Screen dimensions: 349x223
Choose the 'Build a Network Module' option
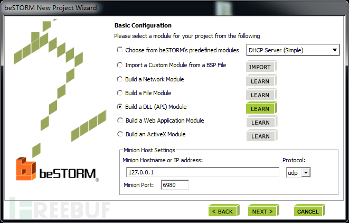click(120, 79)
